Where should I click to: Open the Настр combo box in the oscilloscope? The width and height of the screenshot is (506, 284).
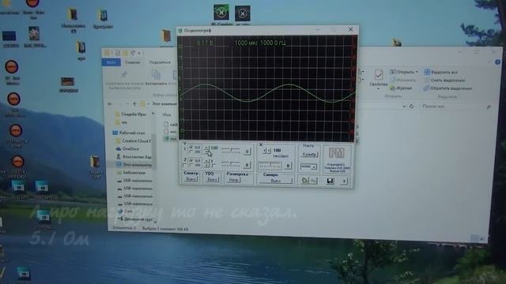[308, 166]
